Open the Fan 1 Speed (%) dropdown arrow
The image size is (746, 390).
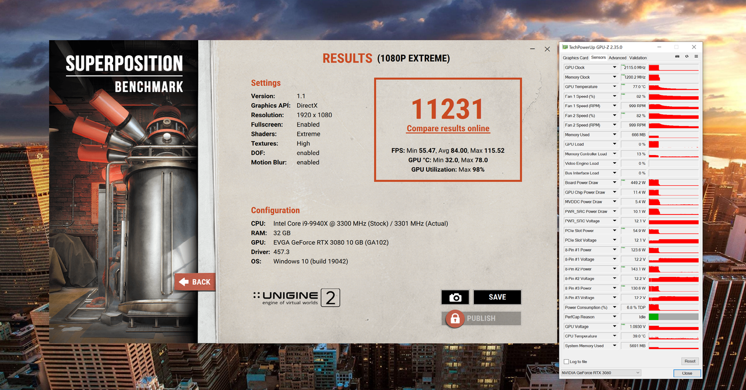(614, 97)
